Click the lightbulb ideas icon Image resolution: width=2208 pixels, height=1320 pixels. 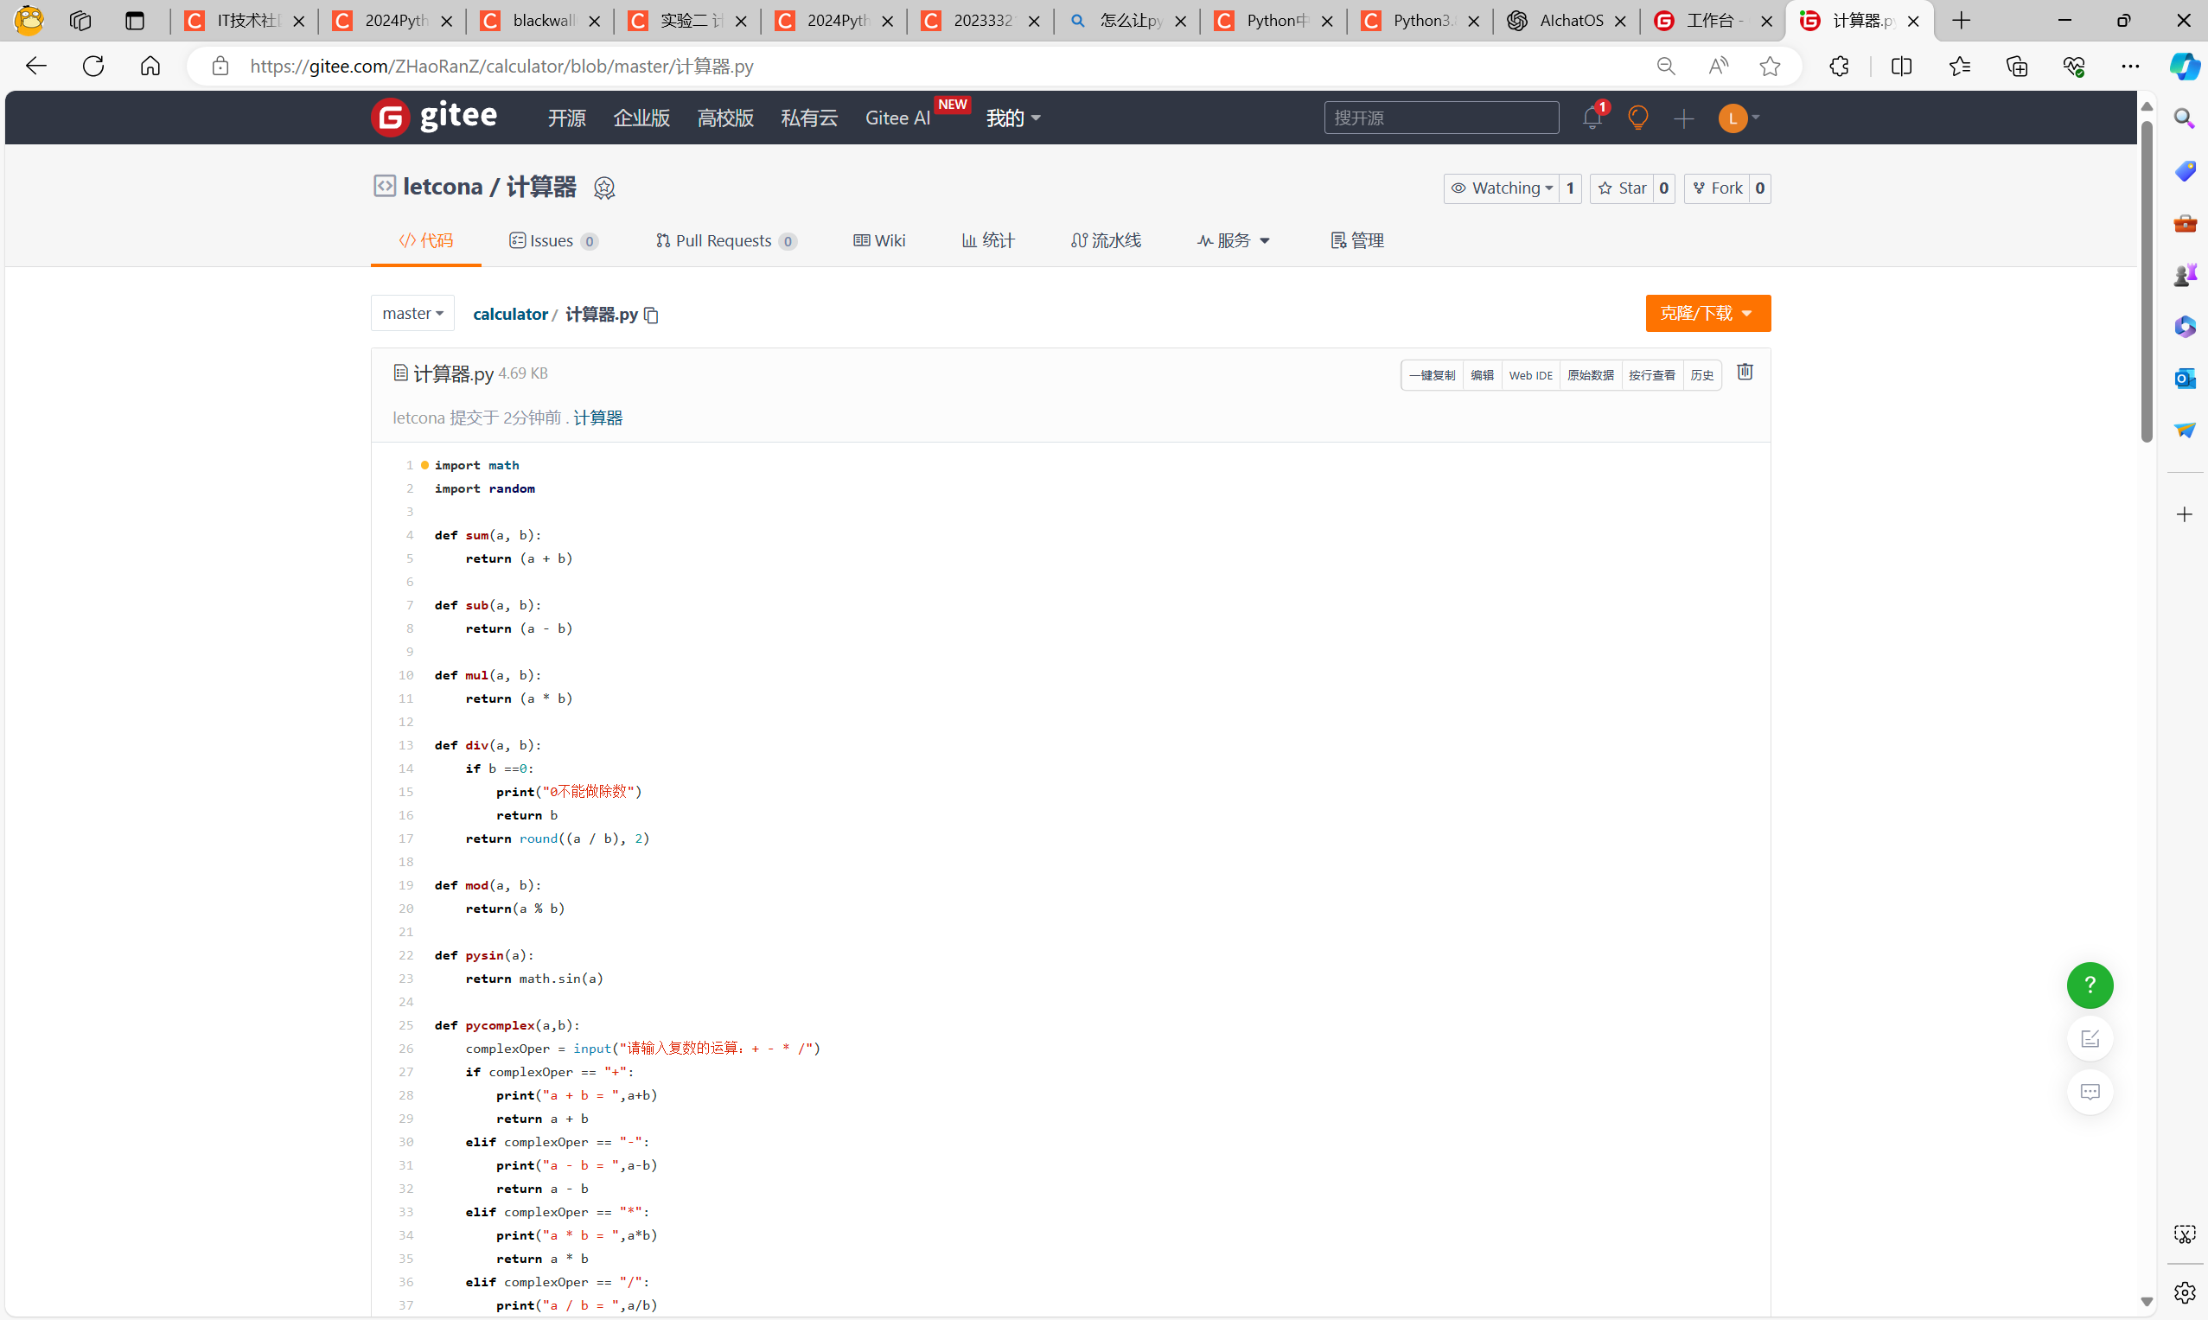(x=1637, y=118)
